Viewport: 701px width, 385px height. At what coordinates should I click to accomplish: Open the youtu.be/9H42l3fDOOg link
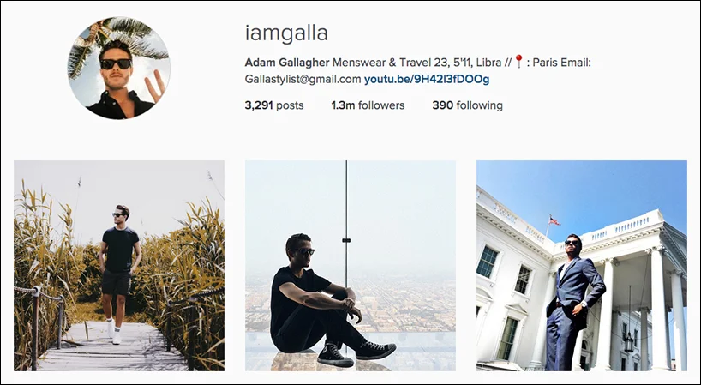427,79
